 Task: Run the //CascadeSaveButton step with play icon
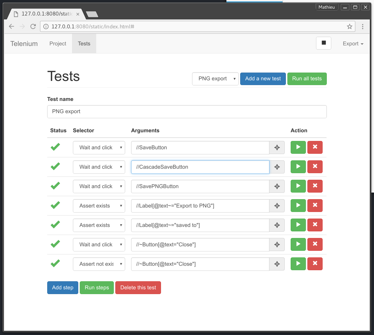coord(298,167)
